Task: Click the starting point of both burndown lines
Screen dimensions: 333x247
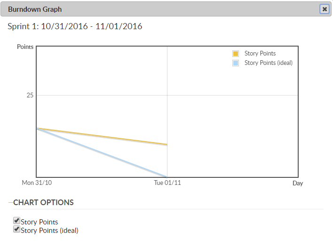Action: pyautogui.click(x=37, y=128)
